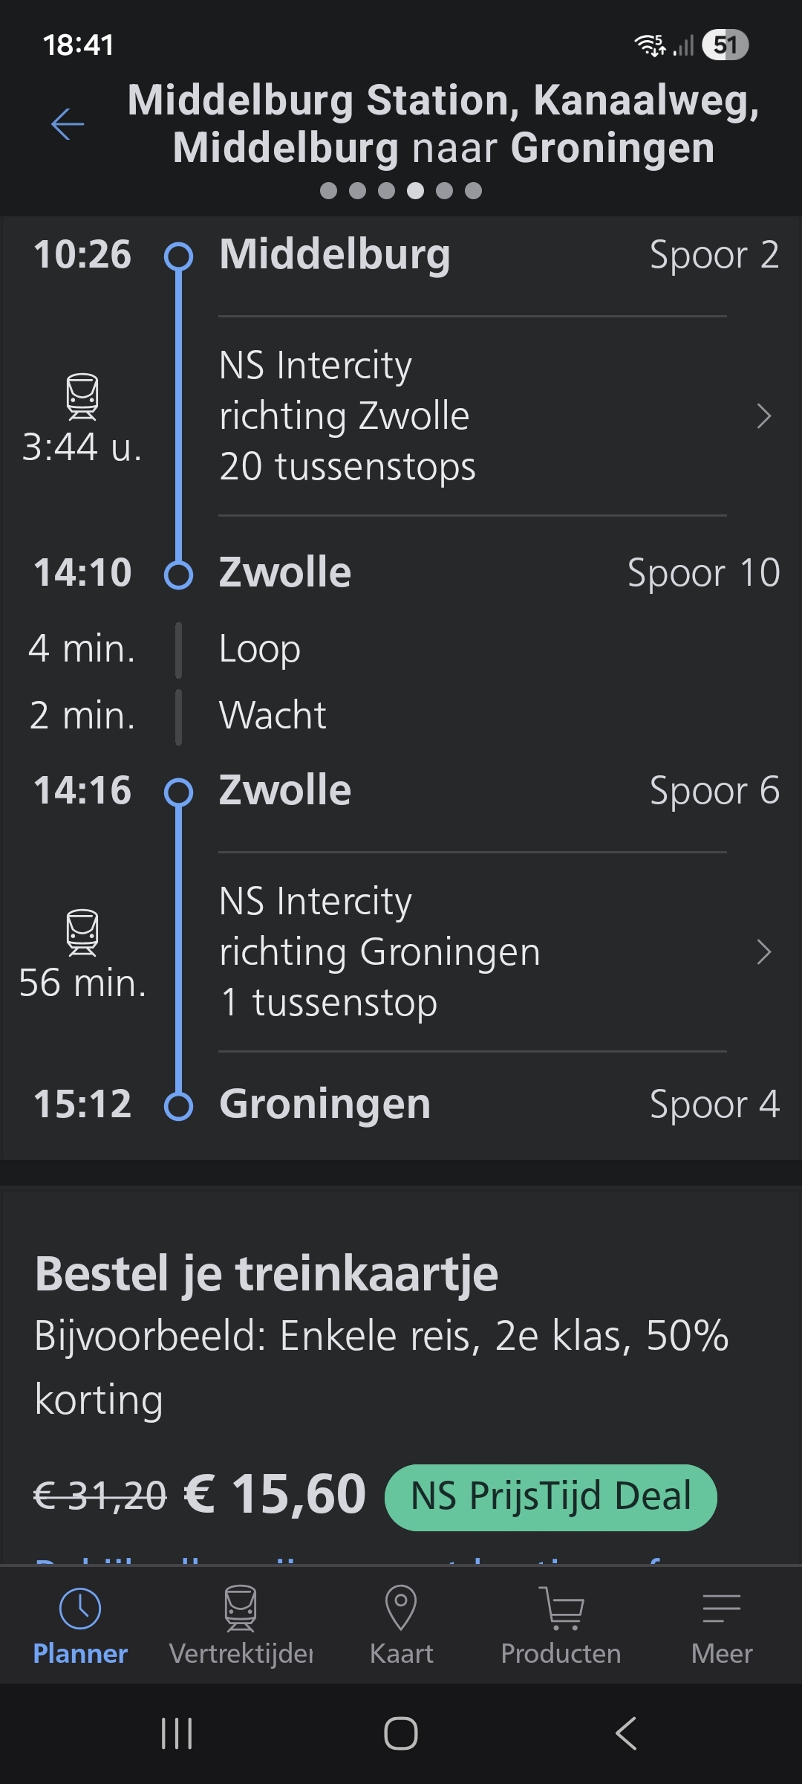Tap the train icon above 56 min.

(82, 932)
